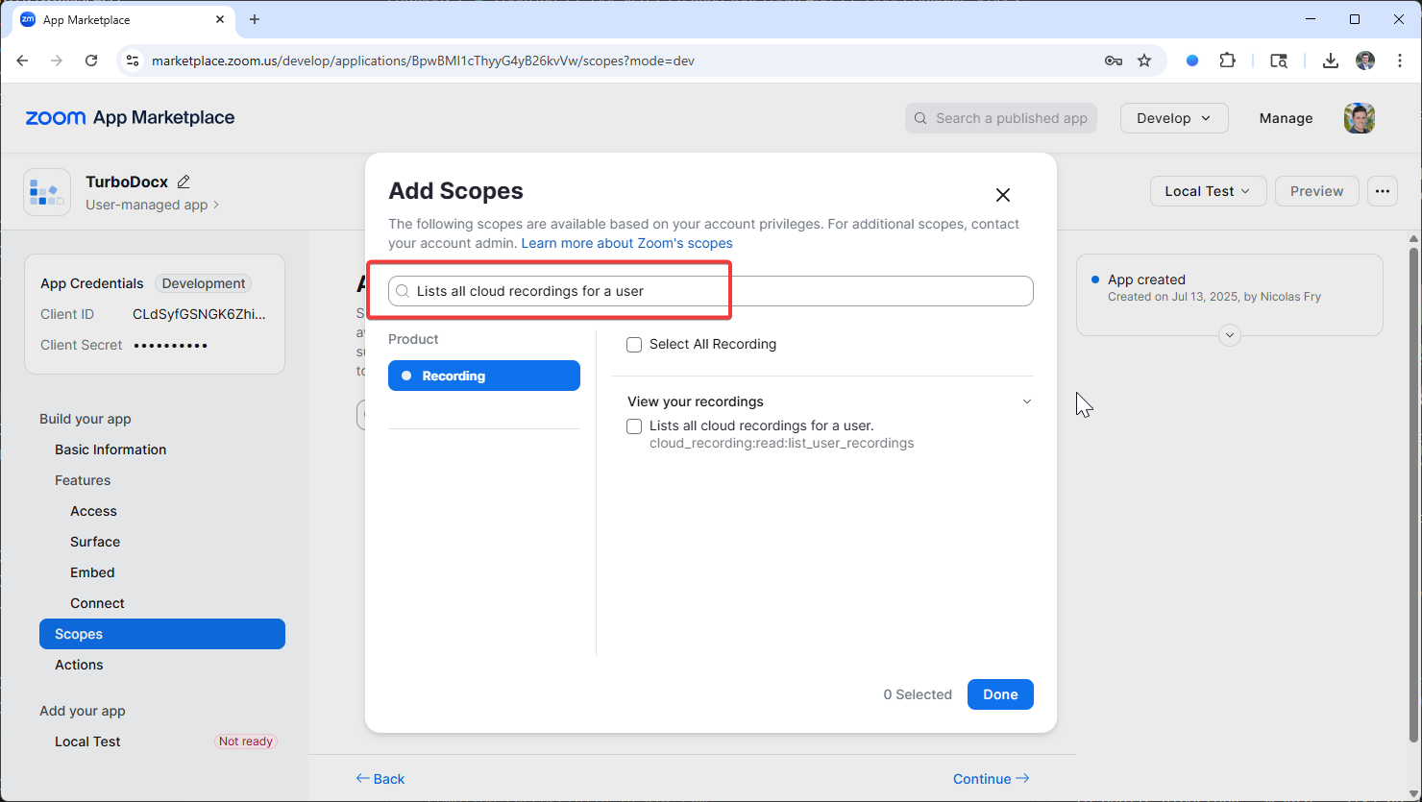Open a new browser tab

(255, 19)
